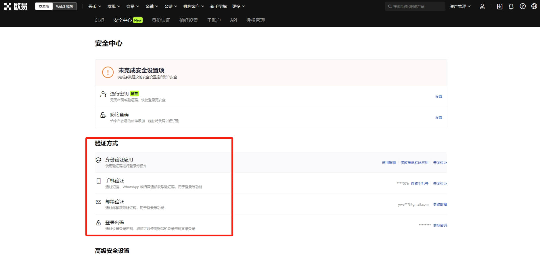540x255 pixels.
Task: Click 设置 for 防钓鱼码
Action: [438, 118]
